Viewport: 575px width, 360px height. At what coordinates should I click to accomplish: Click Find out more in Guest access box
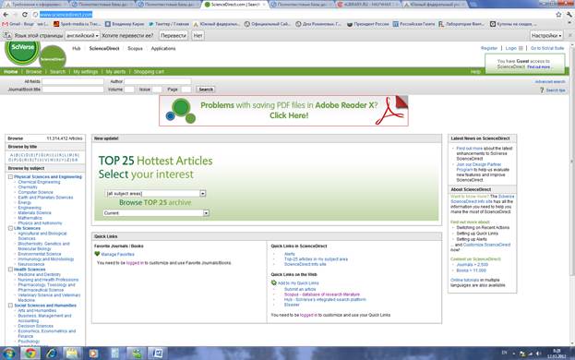click(x=538, y=66)
